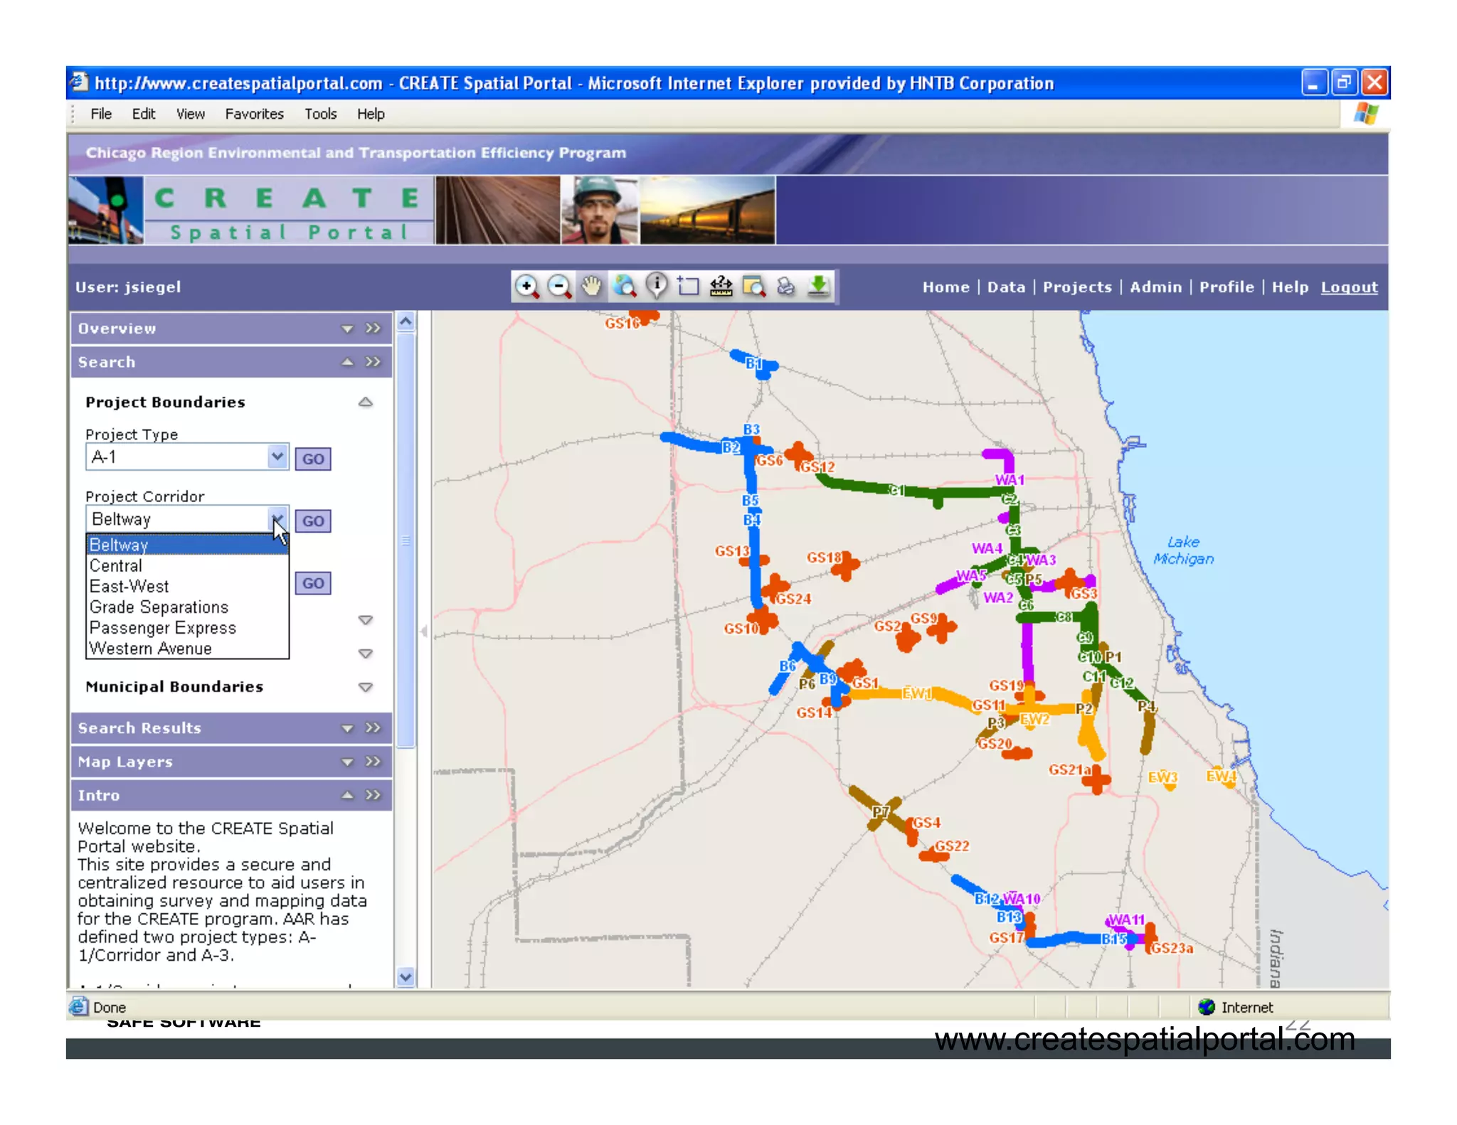Click the Internet zone globe icon
The height and width of the screenshot is (1125, 1457).
click(x=1206, y=1007)
